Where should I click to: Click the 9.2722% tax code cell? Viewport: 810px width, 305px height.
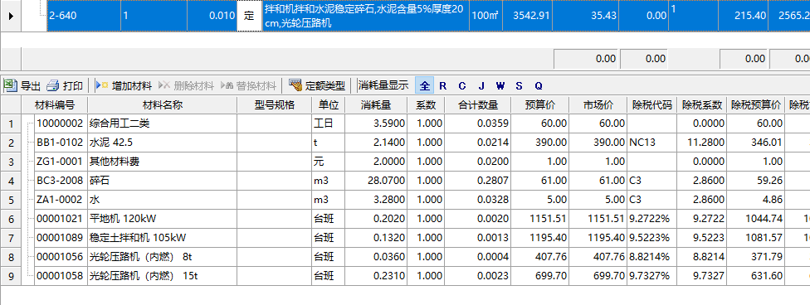(652, 219)
